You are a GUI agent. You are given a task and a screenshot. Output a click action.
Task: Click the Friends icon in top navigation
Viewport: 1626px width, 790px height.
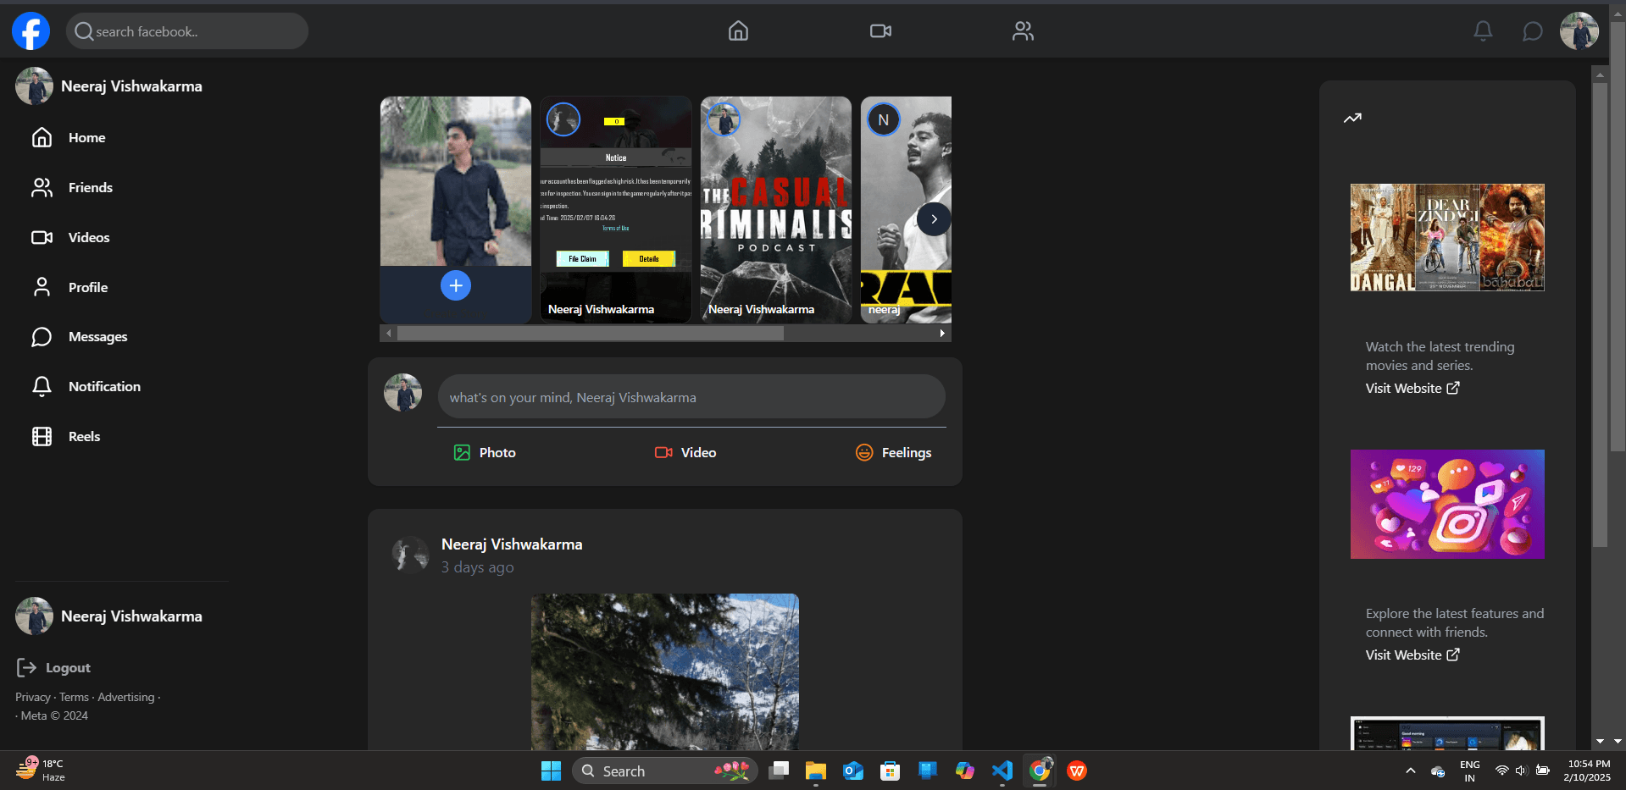point(1022,30)
